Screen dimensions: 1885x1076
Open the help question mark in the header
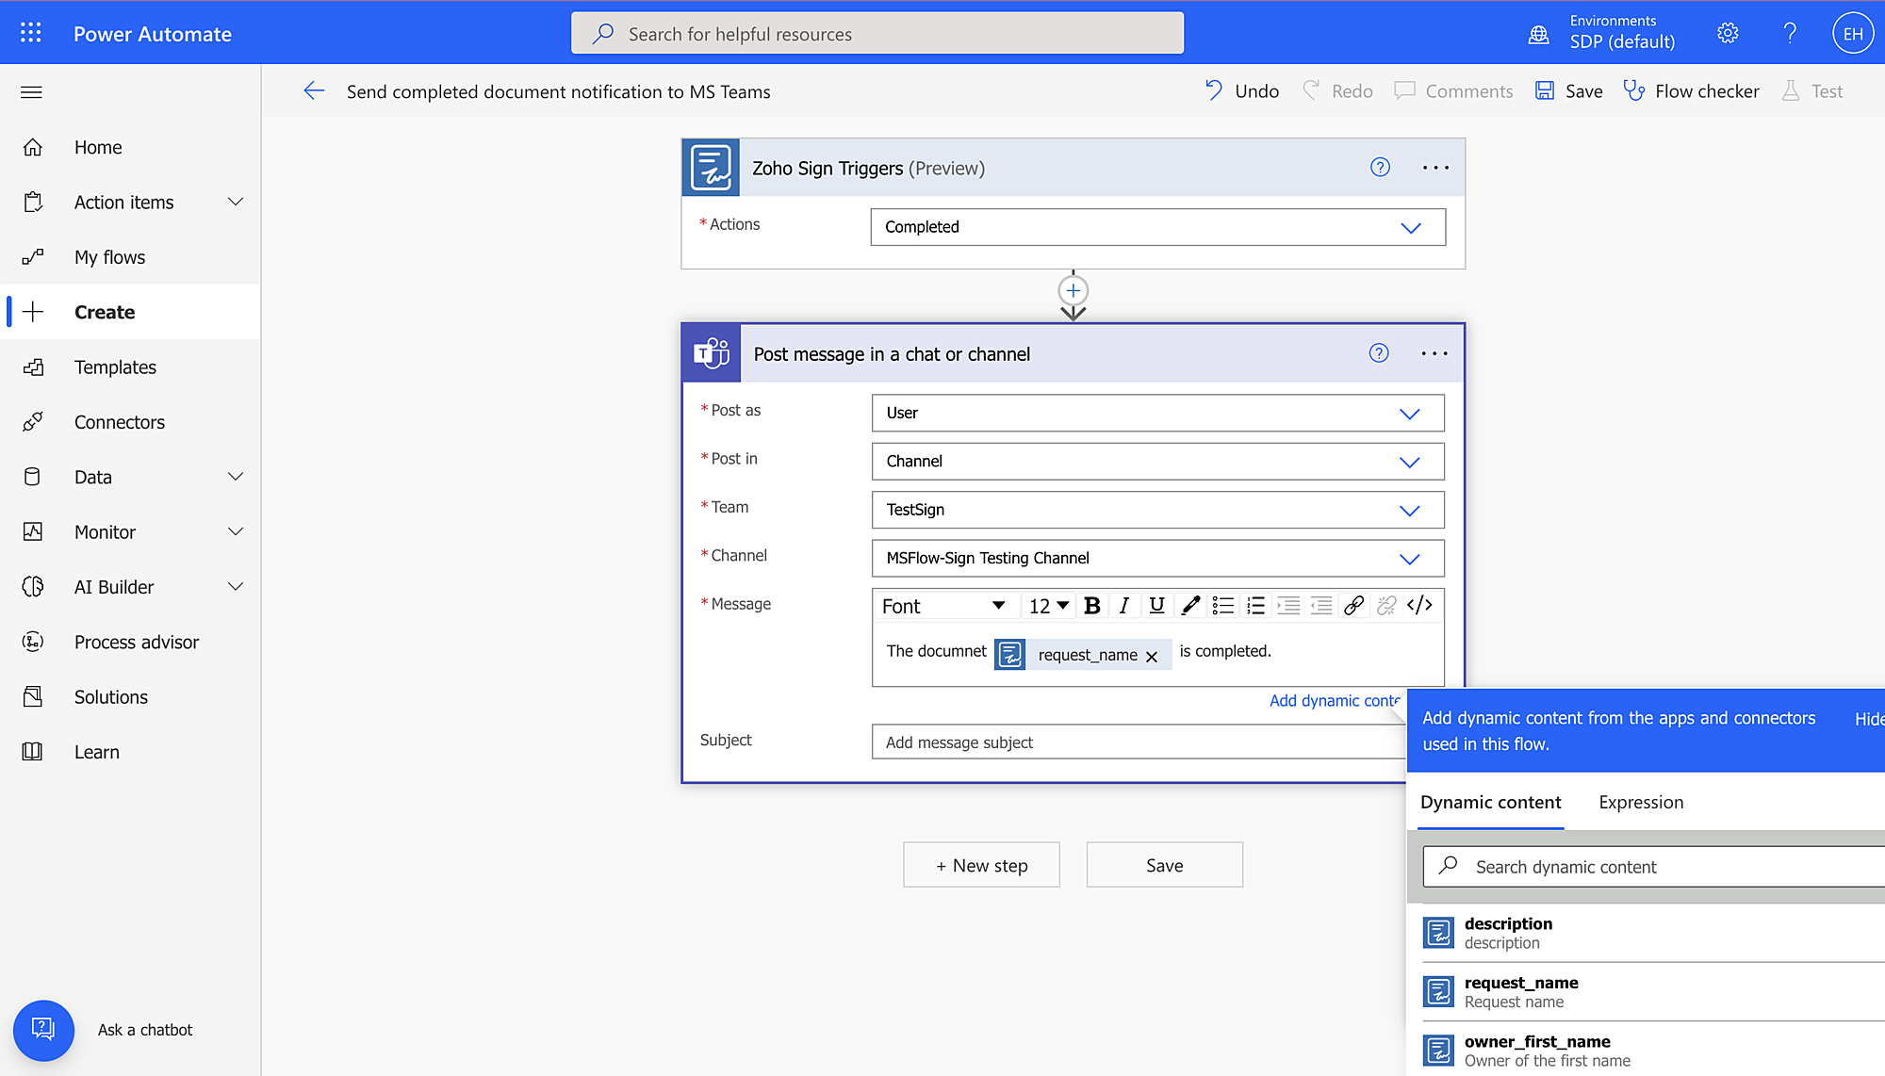(1790, 33)
